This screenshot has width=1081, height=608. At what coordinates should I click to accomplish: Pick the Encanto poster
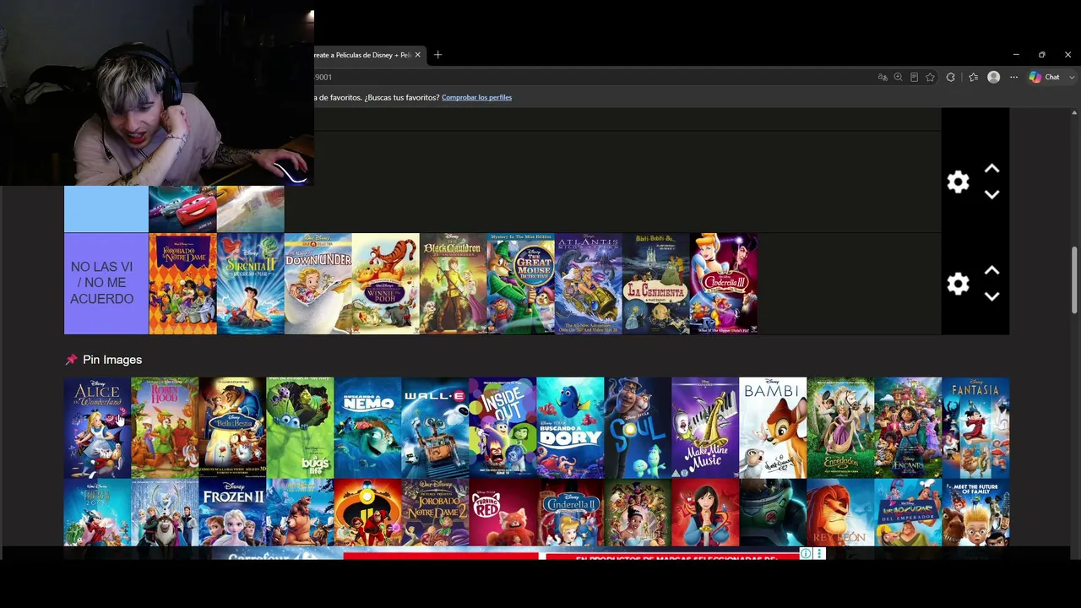(908, 427)
